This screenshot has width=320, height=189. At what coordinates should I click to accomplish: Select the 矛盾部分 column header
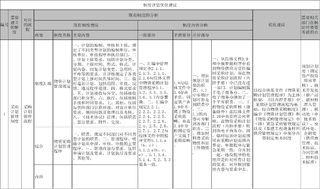[182, 35]
